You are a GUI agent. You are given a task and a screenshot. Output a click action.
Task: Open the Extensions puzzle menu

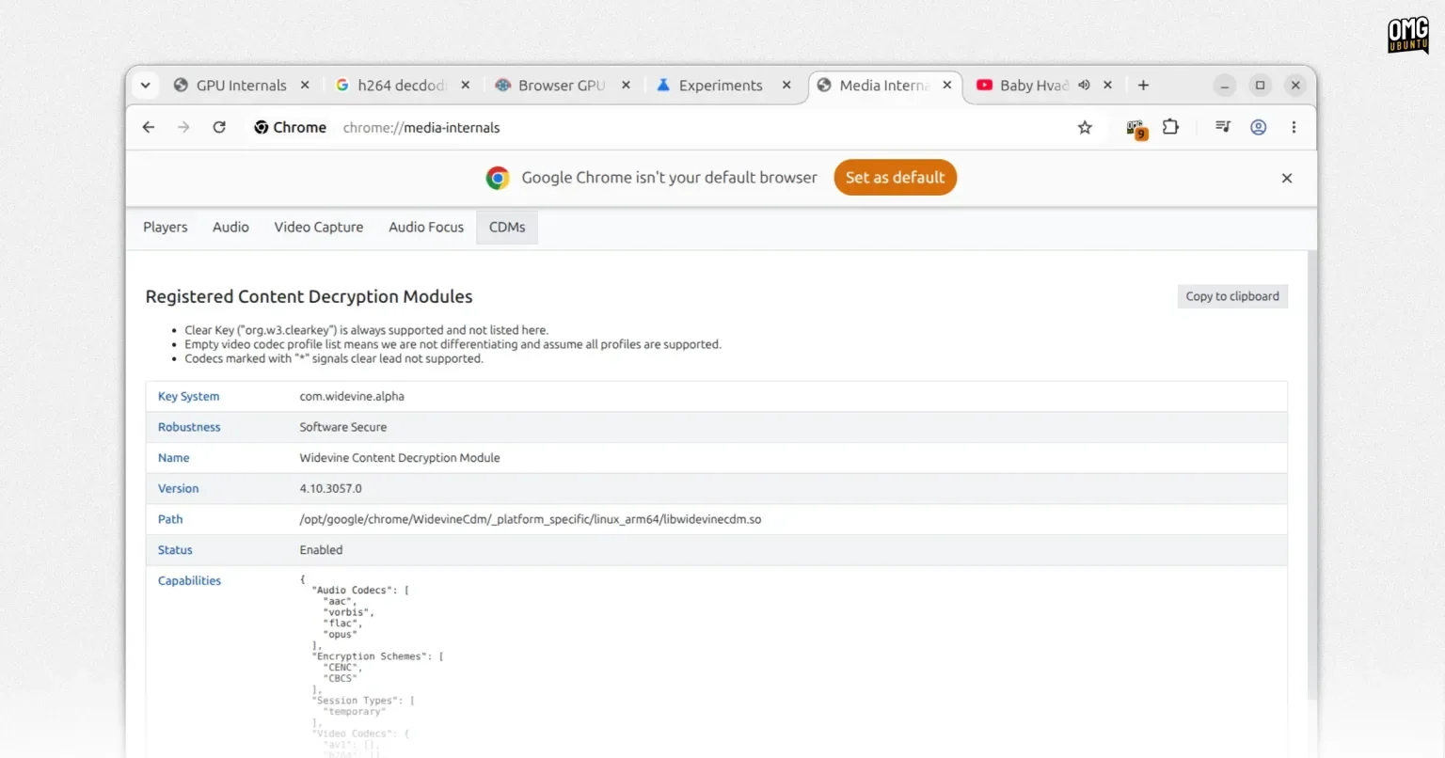1170,126
